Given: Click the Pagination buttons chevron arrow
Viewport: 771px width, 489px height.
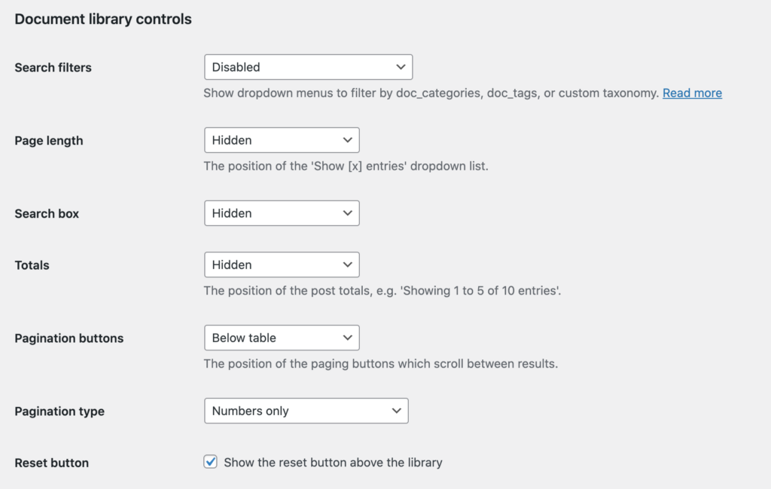Looking at the screenshot, I should pos(348,338).
